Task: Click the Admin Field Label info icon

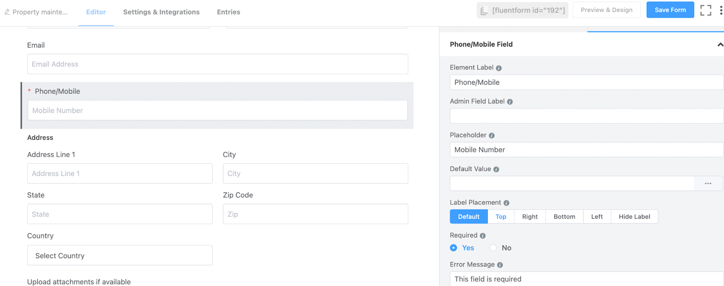Action: tap(510, 102)
